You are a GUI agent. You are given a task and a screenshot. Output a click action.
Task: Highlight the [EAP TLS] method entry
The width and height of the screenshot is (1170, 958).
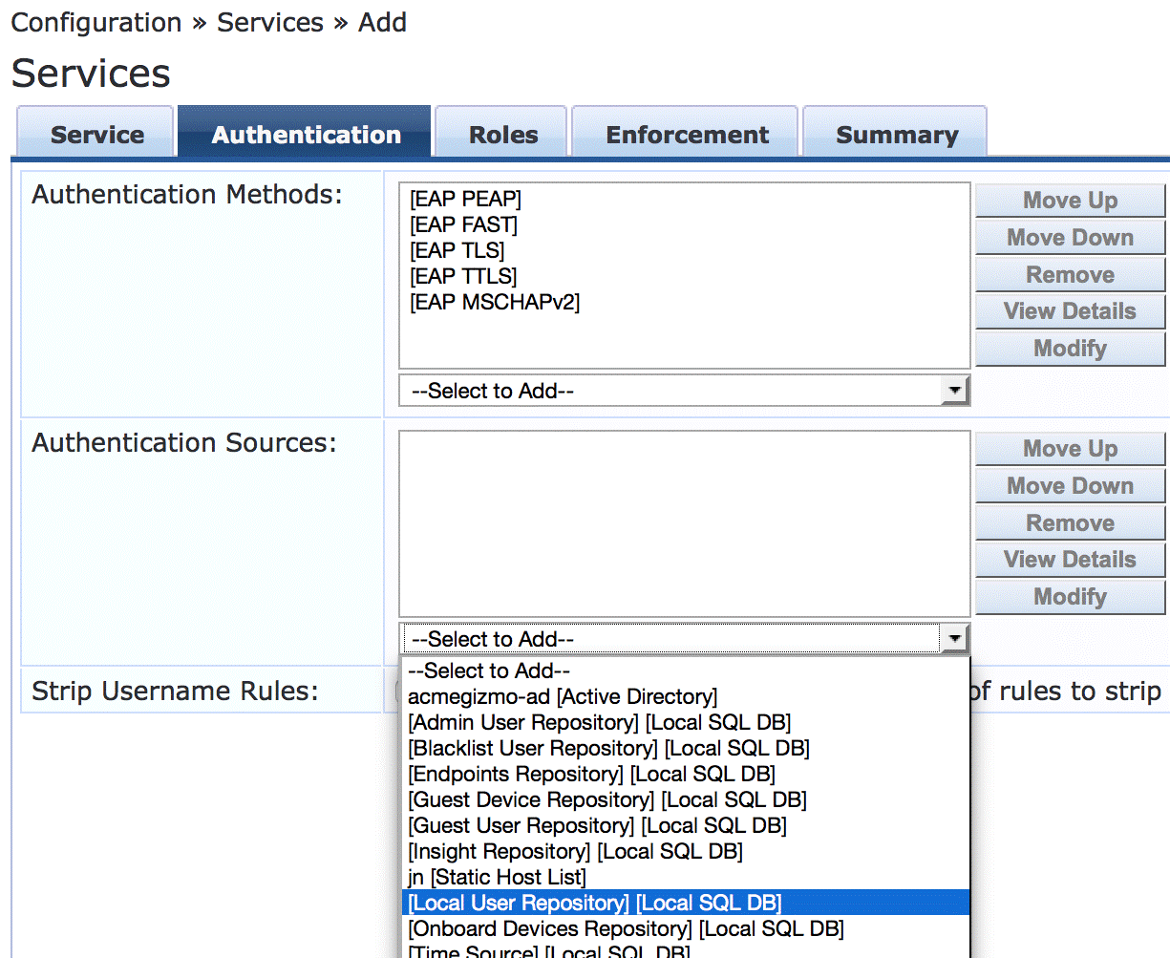pyautogui.click(x=457, y=250)
